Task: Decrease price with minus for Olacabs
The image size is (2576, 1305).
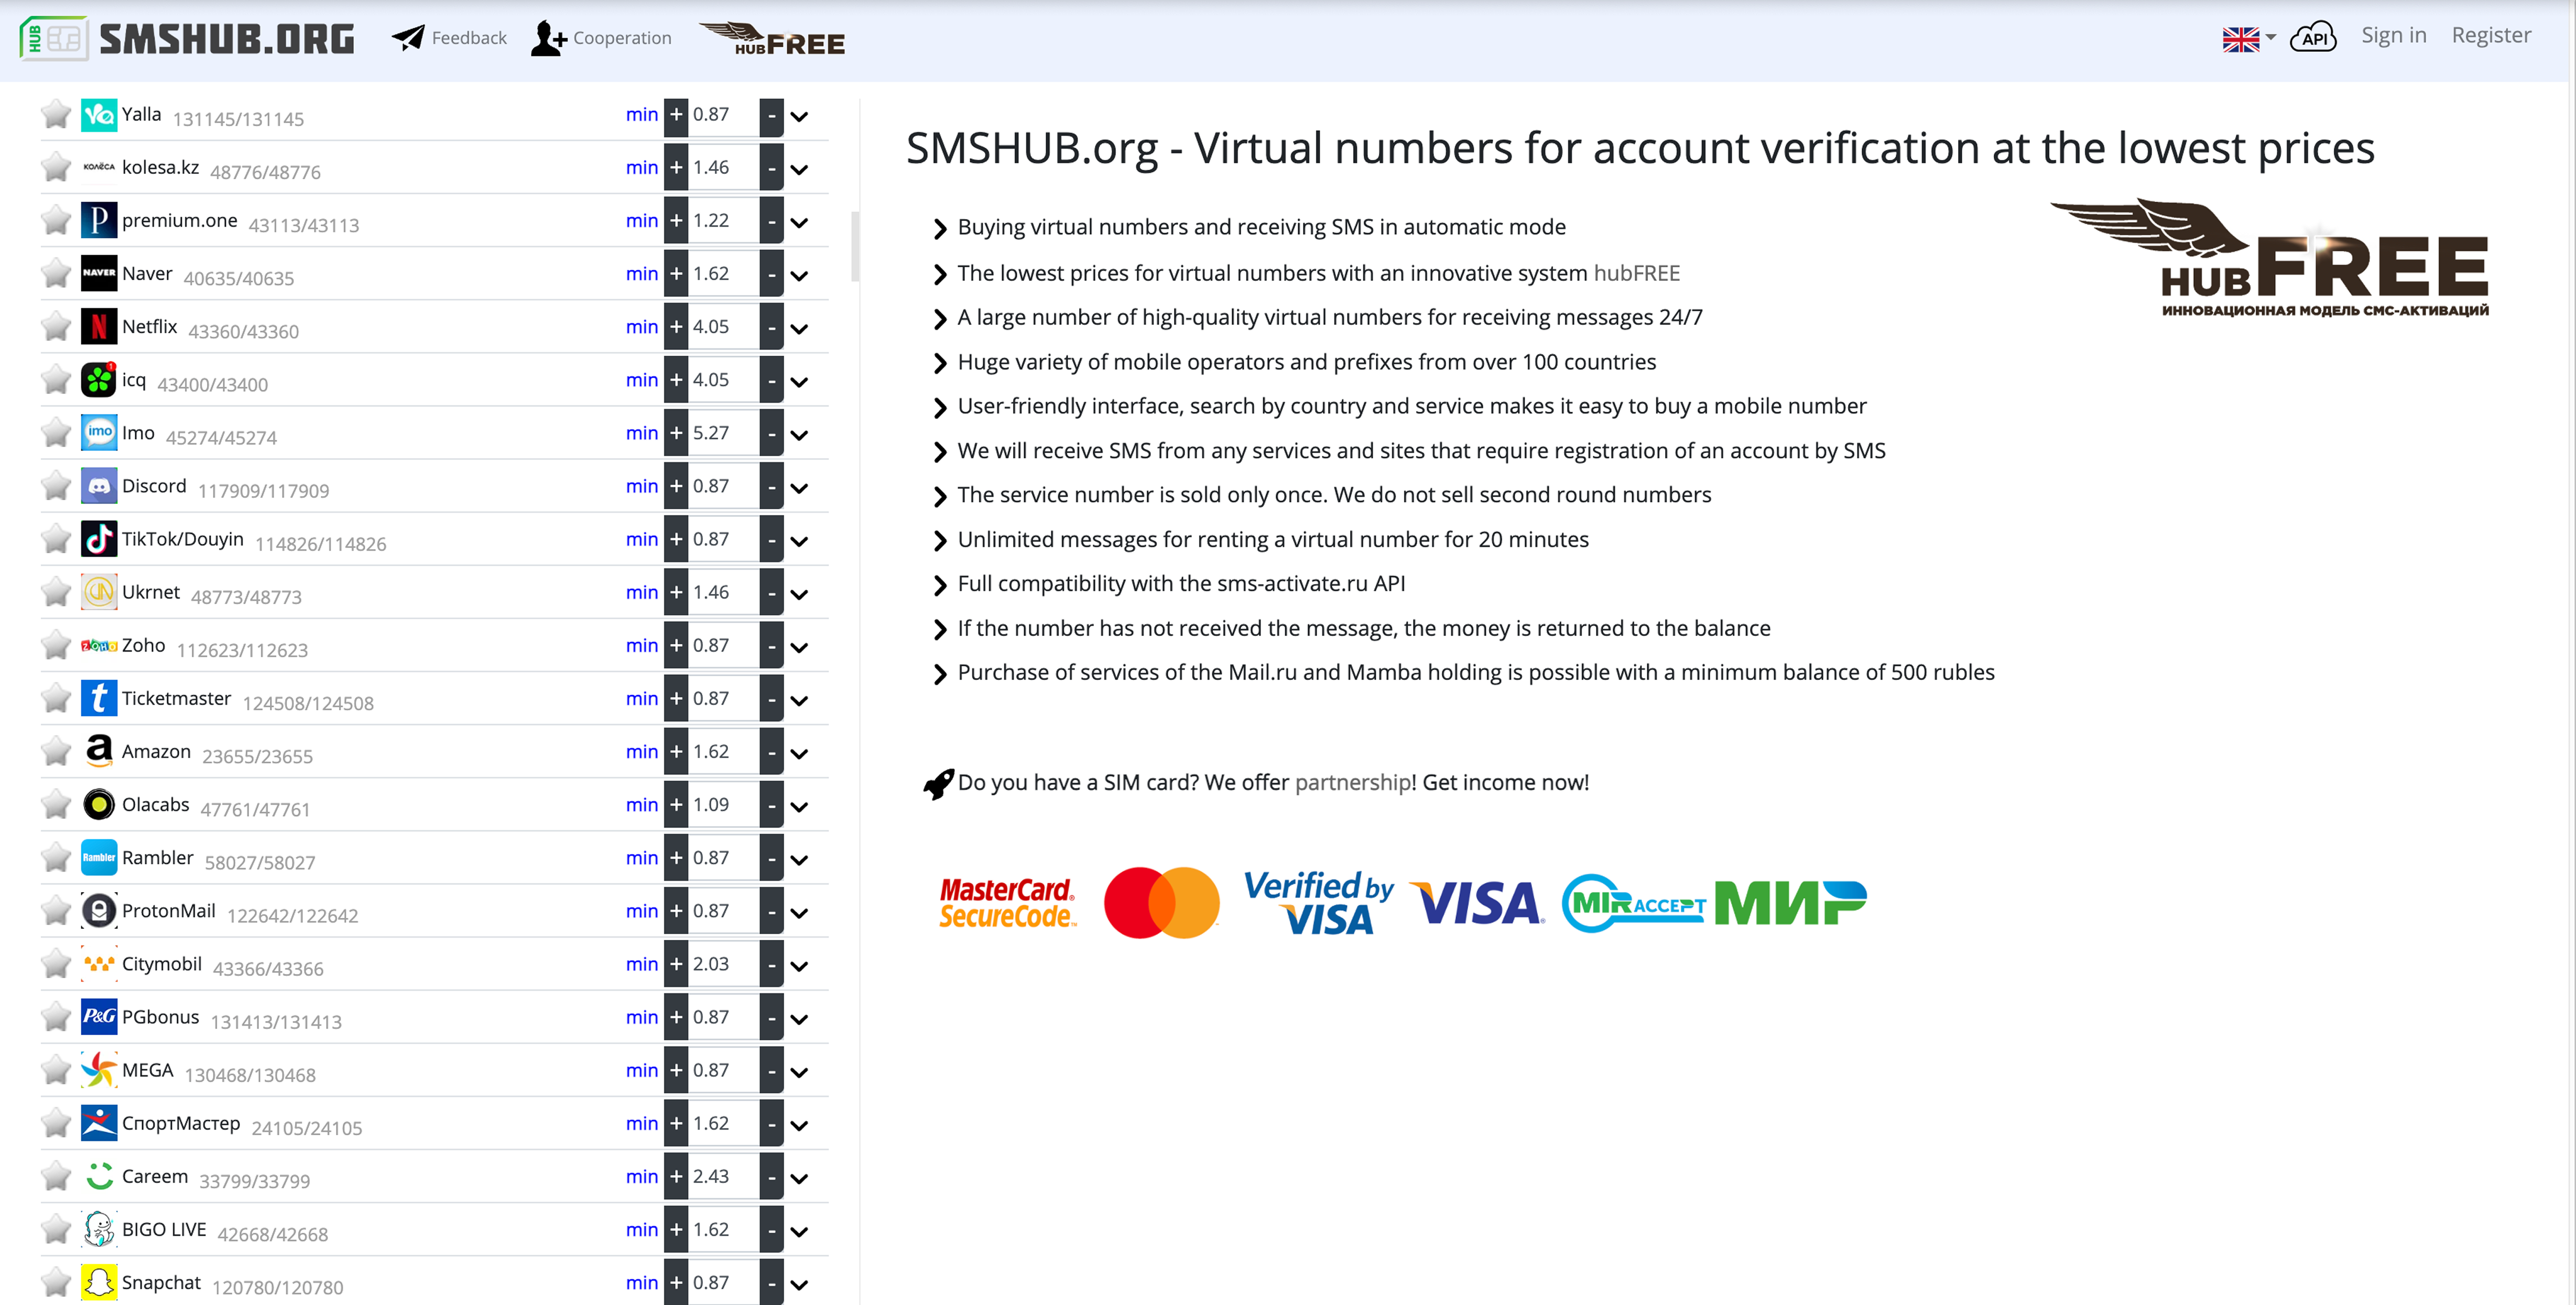Action: point(771,805)
